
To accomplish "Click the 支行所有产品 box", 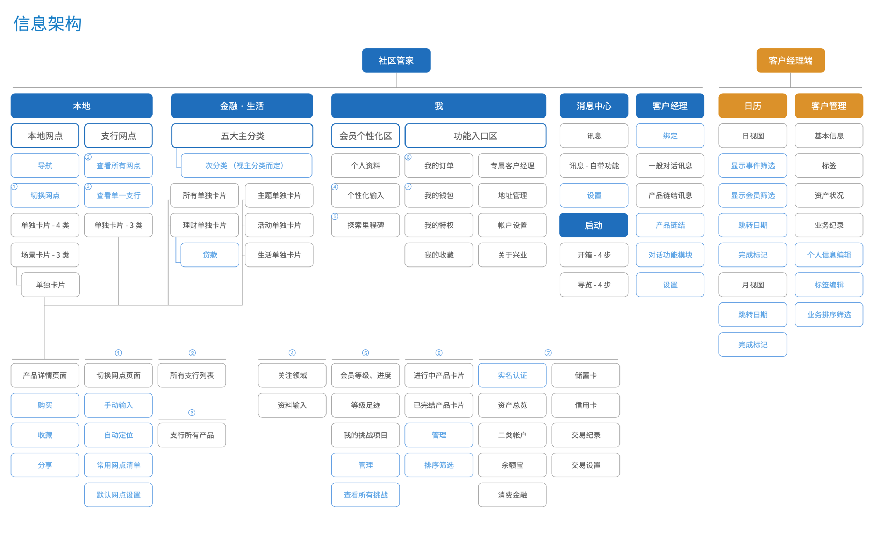I will pos(192,435).
